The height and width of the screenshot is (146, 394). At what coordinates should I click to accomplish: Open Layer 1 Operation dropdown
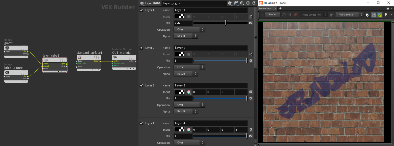pos(189,29)
